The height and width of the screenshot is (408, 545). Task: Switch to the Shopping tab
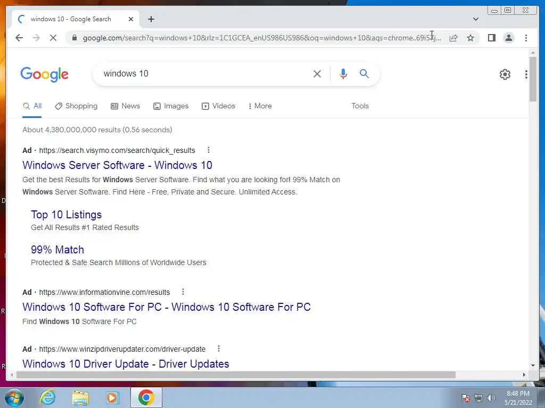(76, 106)
